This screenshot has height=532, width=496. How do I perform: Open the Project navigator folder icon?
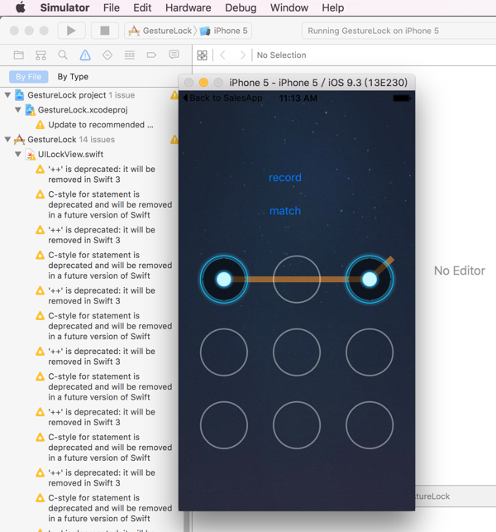tap(19, 55)
